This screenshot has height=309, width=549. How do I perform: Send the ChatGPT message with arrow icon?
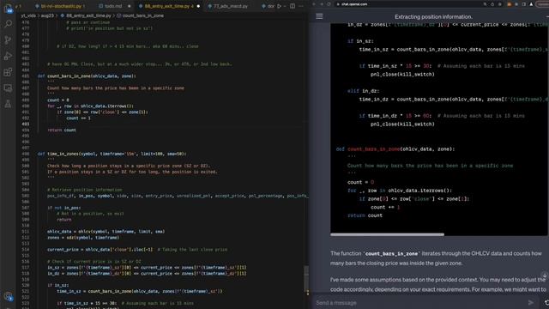pyautogui.click(x=531, y=302)
